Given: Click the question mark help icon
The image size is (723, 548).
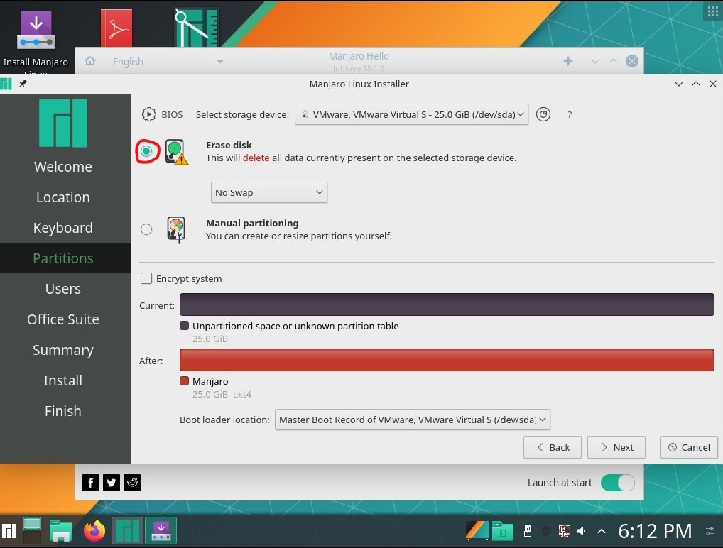Looking at the screenshot, I should 570,115.
